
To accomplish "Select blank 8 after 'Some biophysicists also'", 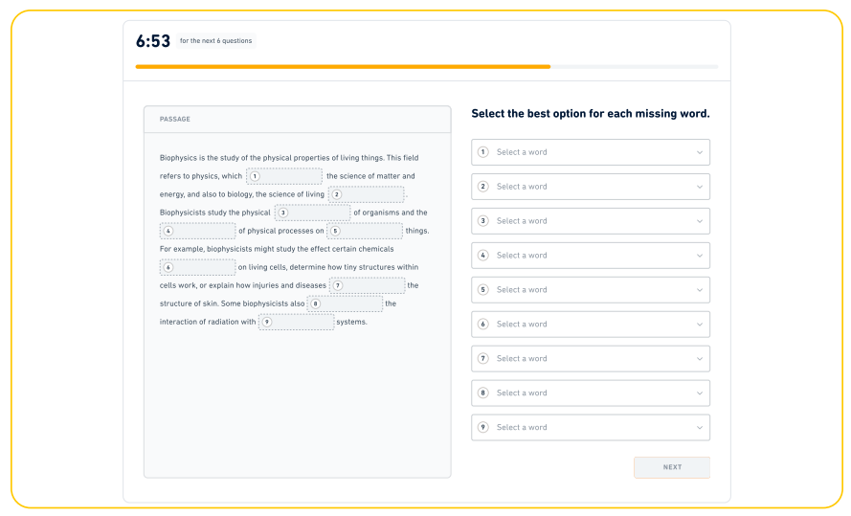I will tap(345, 303).
